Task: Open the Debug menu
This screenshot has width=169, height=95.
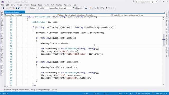Action: point(33,5)
